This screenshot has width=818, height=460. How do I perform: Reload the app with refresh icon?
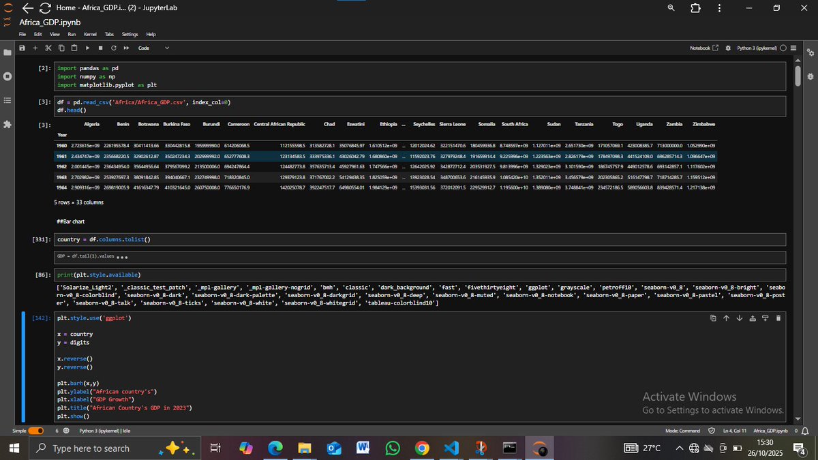pyautogui.click(x=45, y=8)
